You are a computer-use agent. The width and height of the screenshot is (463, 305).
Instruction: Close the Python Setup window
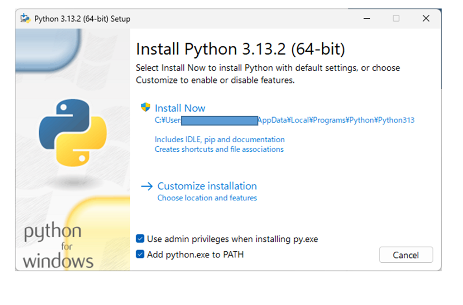[426, 18]
